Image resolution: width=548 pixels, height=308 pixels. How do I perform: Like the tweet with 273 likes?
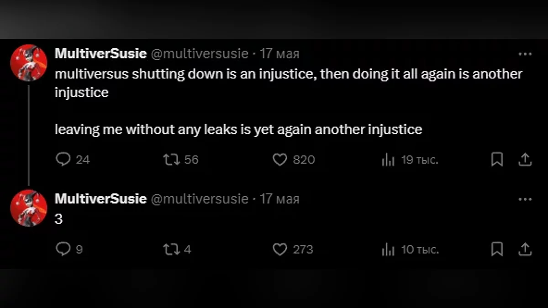click(x=279, y=249)
